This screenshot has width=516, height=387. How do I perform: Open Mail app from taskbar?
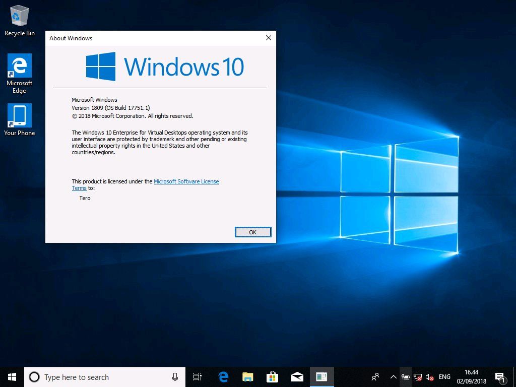pos(297,377)
